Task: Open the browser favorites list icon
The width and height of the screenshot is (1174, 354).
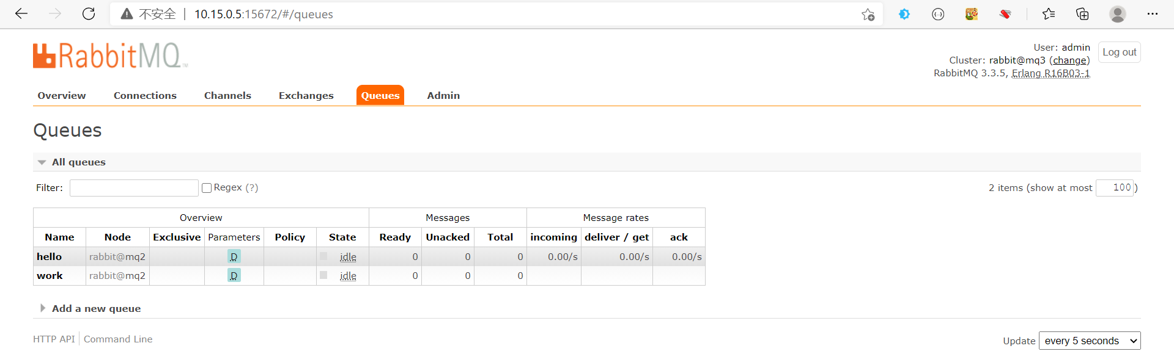Action: coord(1049,14)
